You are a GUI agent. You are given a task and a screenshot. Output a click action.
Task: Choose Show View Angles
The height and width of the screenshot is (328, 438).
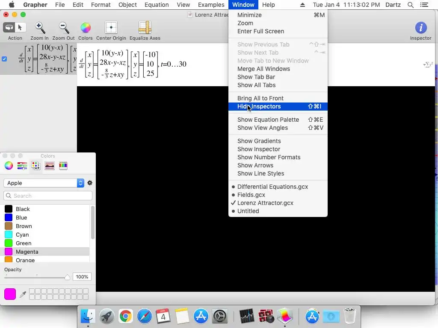pyautogui.click(x=278, y=128)
